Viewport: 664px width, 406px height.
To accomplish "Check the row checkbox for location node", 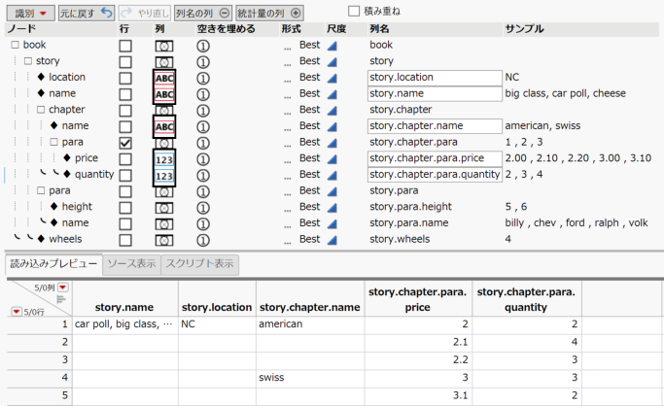I will [125, 78].
